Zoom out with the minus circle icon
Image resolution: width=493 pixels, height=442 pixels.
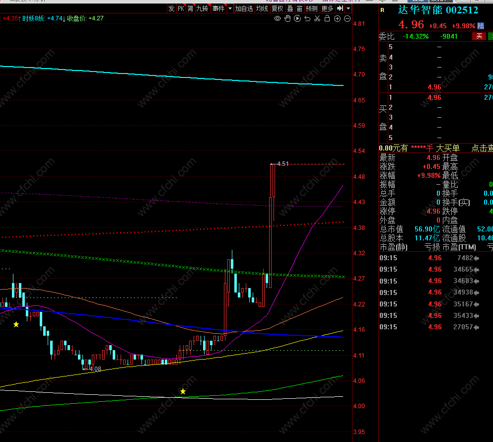coord(348,18)
